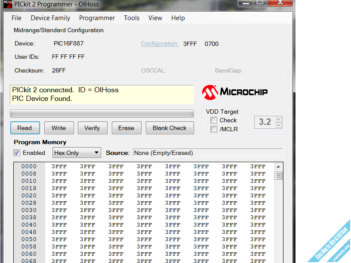Click memory address row 0048
351x263 pixels.
(29, 232)
